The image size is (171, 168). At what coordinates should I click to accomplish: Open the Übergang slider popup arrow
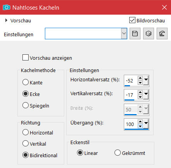pyautogui.click(x=146, y=124)
